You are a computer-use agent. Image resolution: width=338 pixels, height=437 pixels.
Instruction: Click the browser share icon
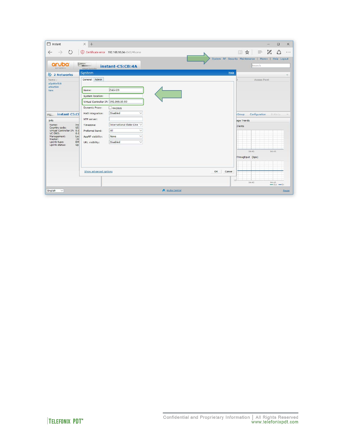[279, 52]
